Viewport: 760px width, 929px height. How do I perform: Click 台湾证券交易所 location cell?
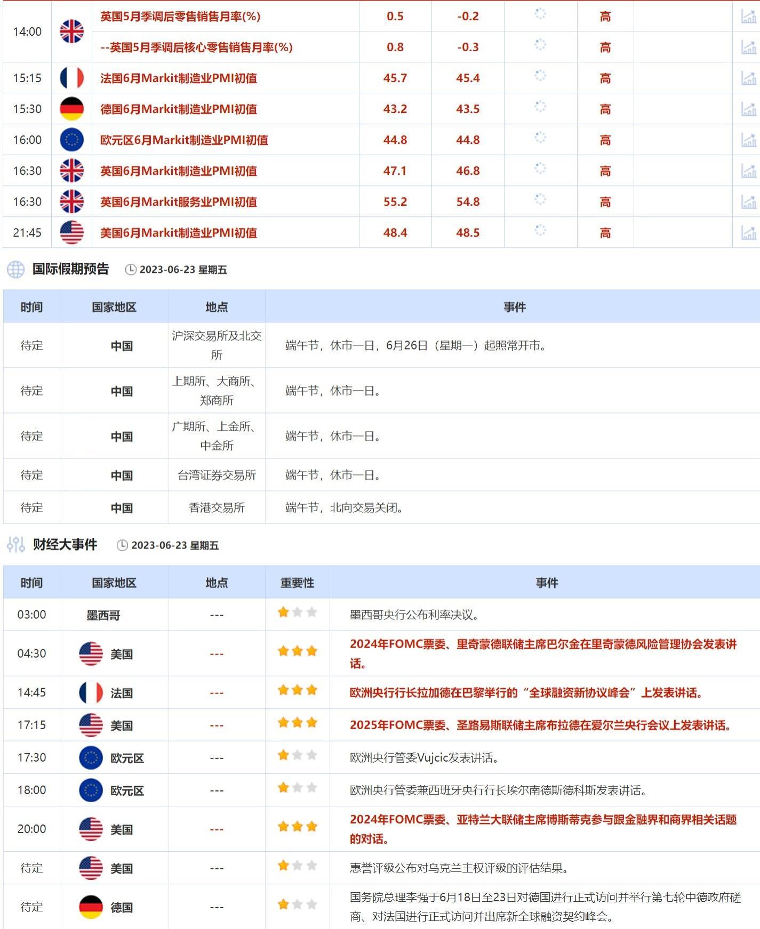(x=217, y=475)
